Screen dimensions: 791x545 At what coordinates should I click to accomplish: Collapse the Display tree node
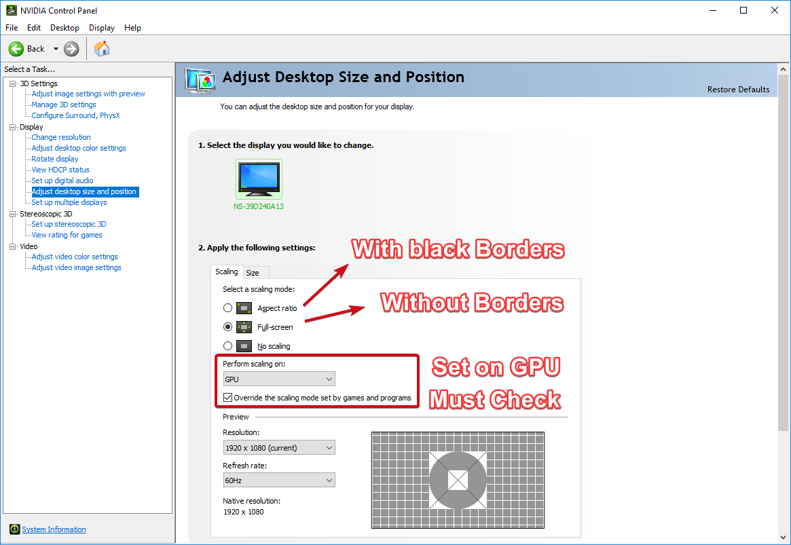click(13, 127)
